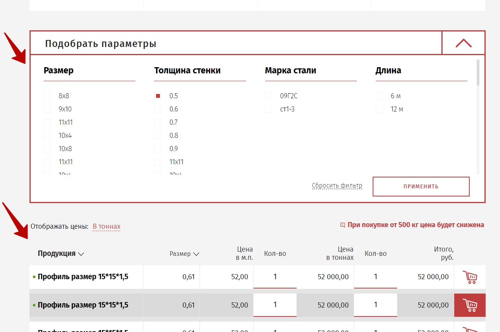Check the 8x8 size option

[47, 96]
